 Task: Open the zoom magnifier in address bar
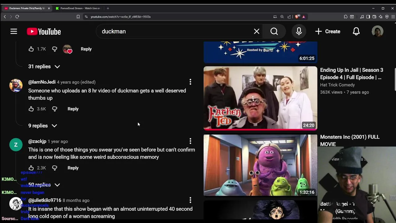pos(282,17)
